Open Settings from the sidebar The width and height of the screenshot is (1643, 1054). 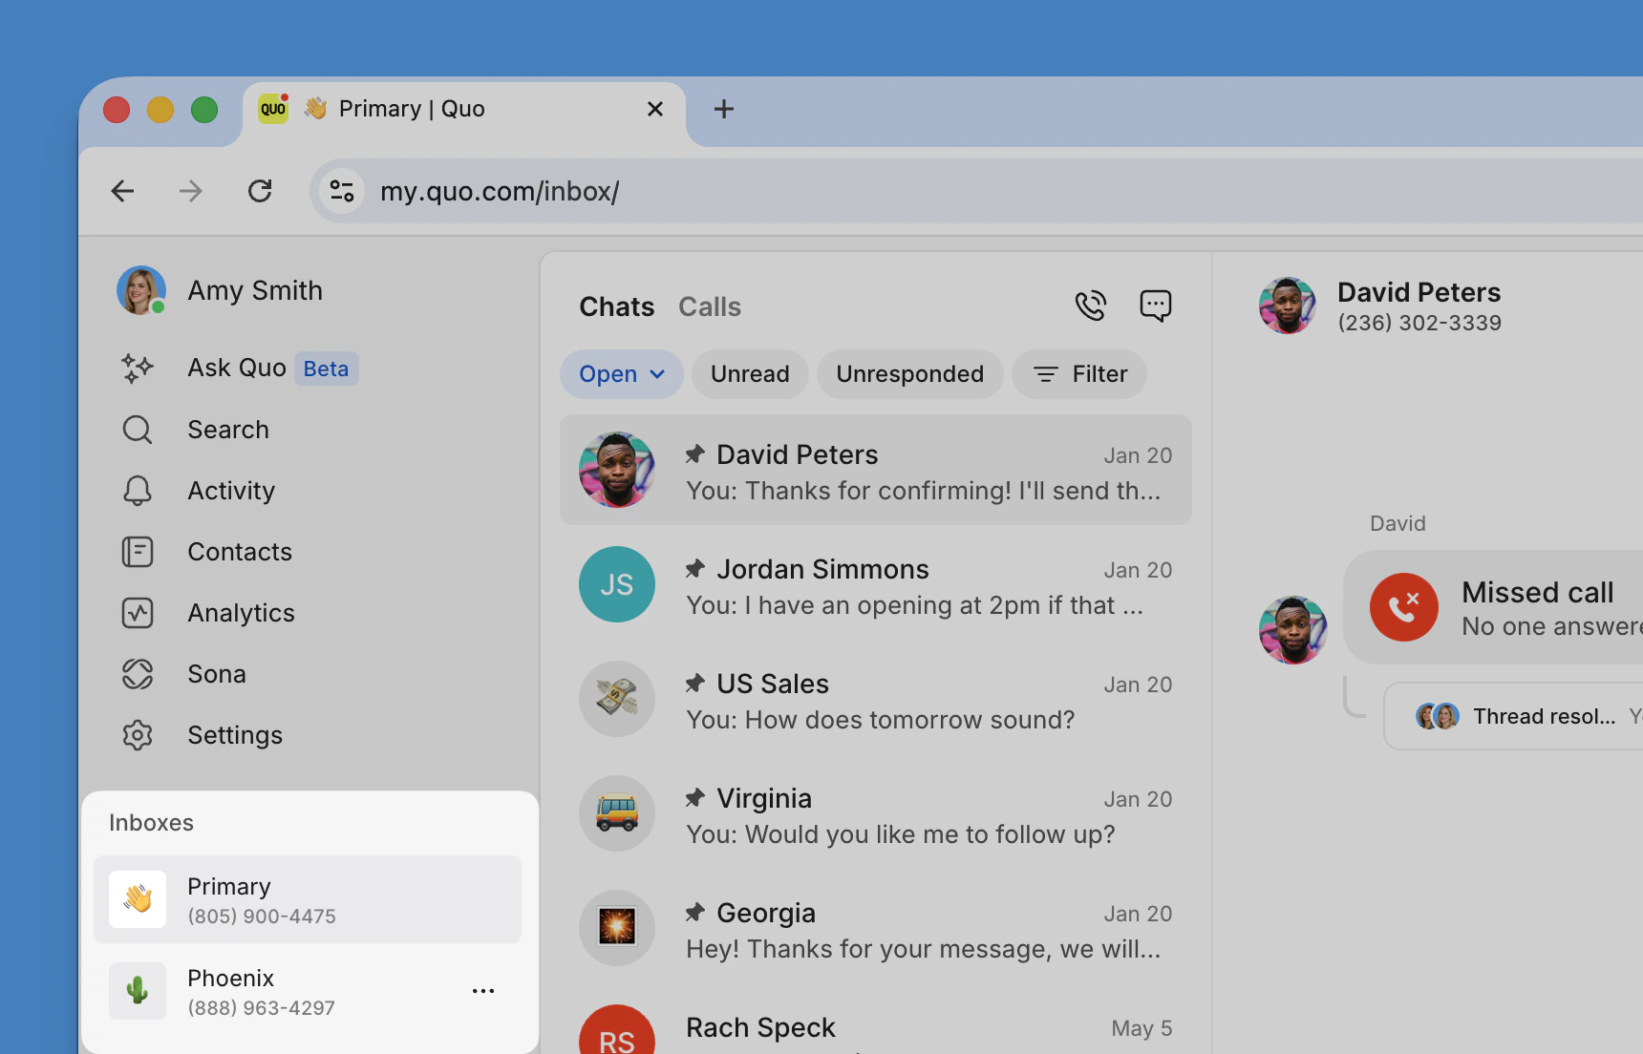pyautogui.click(x=235, y=735)
